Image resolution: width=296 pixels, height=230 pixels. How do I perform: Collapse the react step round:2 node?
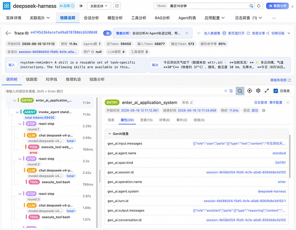click(x=20, y=159)
